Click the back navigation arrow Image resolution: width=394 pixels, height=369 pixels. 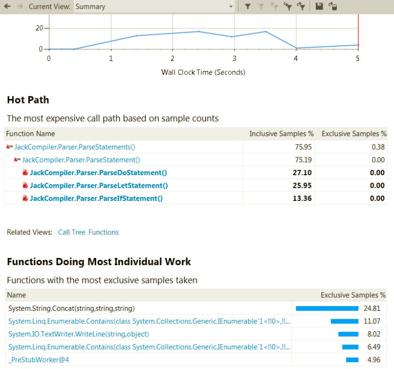point(7,7)
